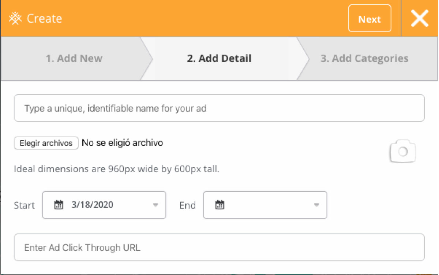Click the calendar icon in Start field
Screen dimensions: 439x275
click(59, 205)
